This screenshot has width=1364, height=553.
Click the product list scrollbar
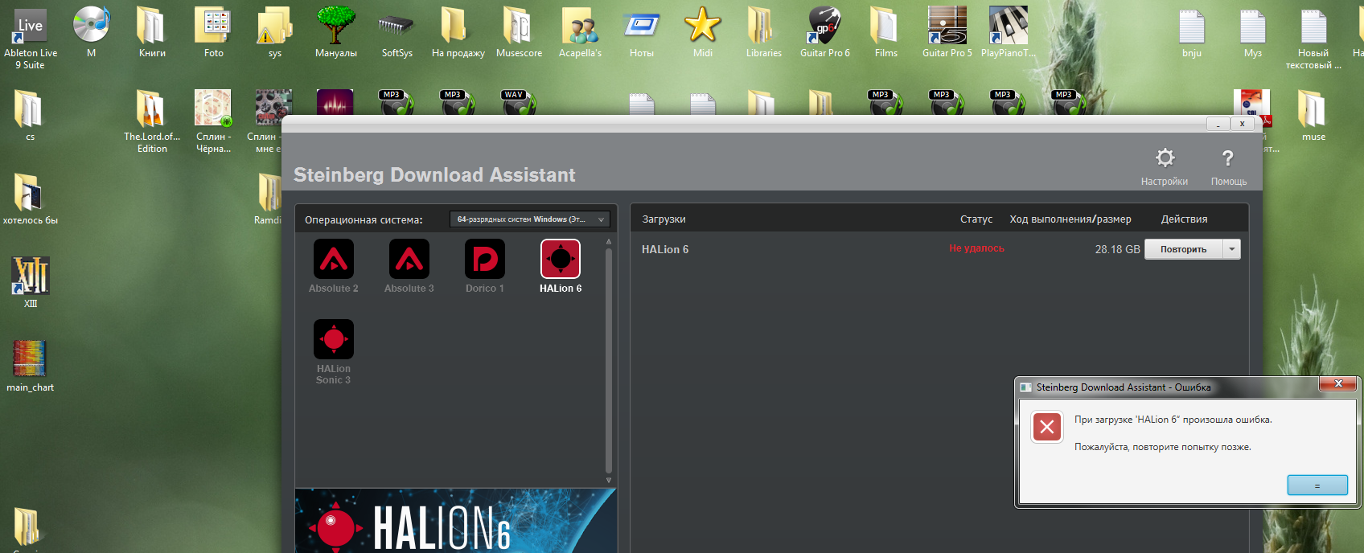(609, 360)
